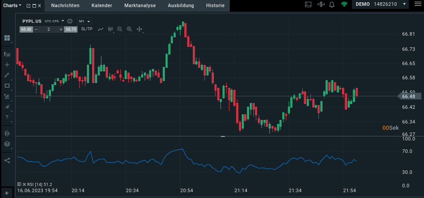This screenshot has height=198, width=424.
Task: Open the workspace layout icon in top bar
Action: [308, 4]
